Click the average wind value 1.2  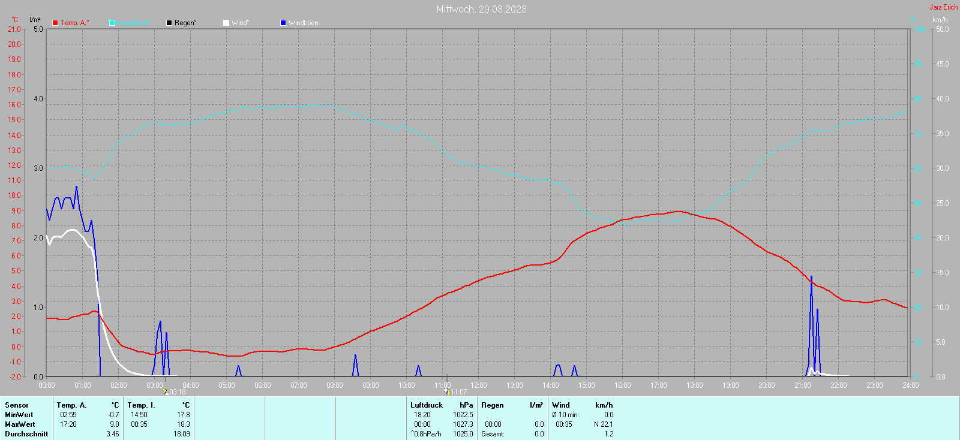click(609, 434)
